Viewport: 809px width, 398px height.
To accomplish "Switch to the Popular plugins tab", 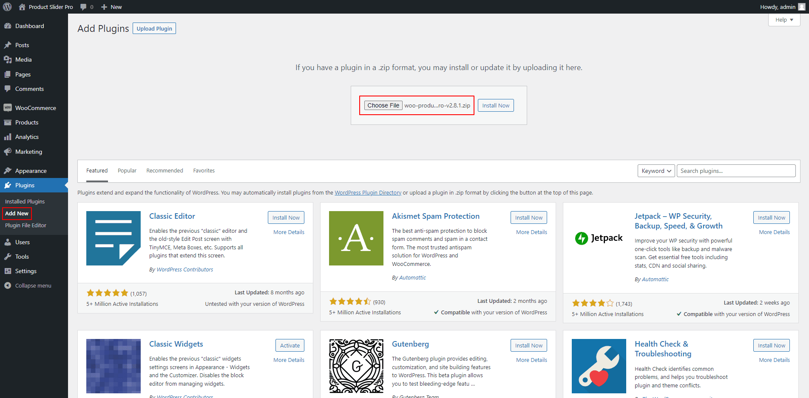I will [127, 171].
